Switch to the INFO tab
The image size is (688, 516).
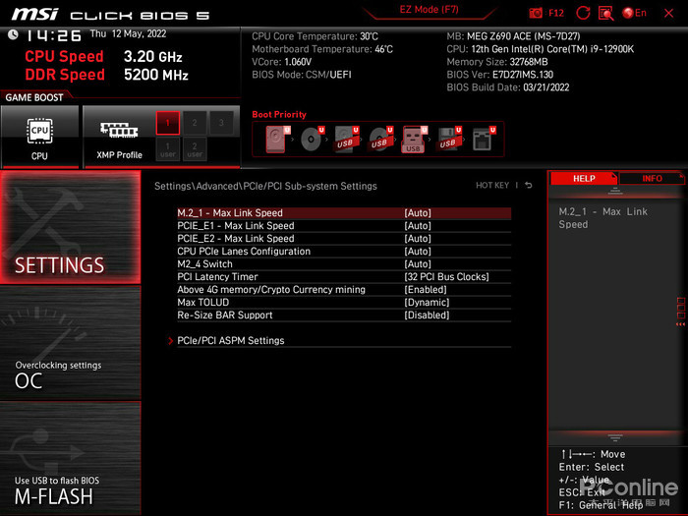click(652, 178)
